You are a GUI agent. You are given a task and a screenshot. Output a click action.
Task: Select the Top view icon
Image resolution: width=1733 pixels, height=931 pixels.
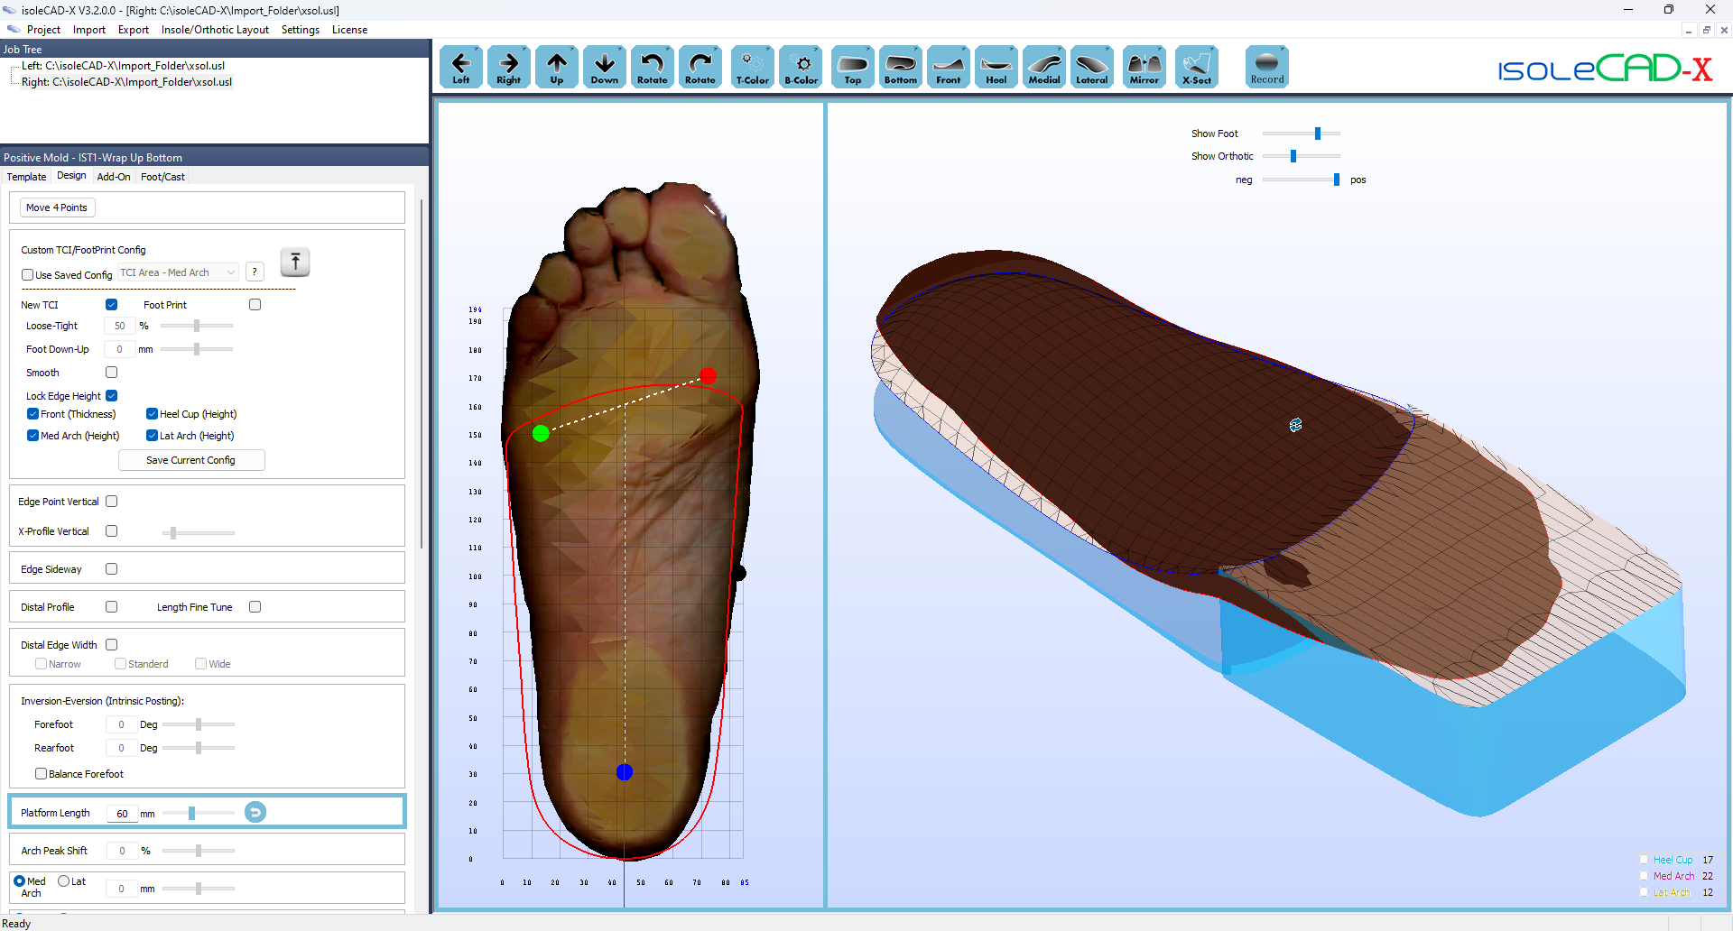click(x=852, y=66)
